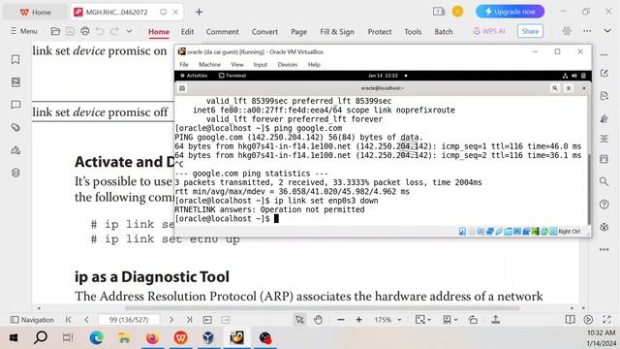Click the terminal search icon
620x349 pixels.
(555, 88)
